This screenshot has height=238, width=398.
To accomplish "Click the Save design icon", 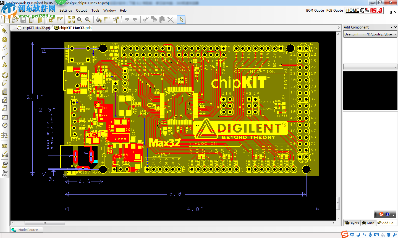I will pos(23,20).
